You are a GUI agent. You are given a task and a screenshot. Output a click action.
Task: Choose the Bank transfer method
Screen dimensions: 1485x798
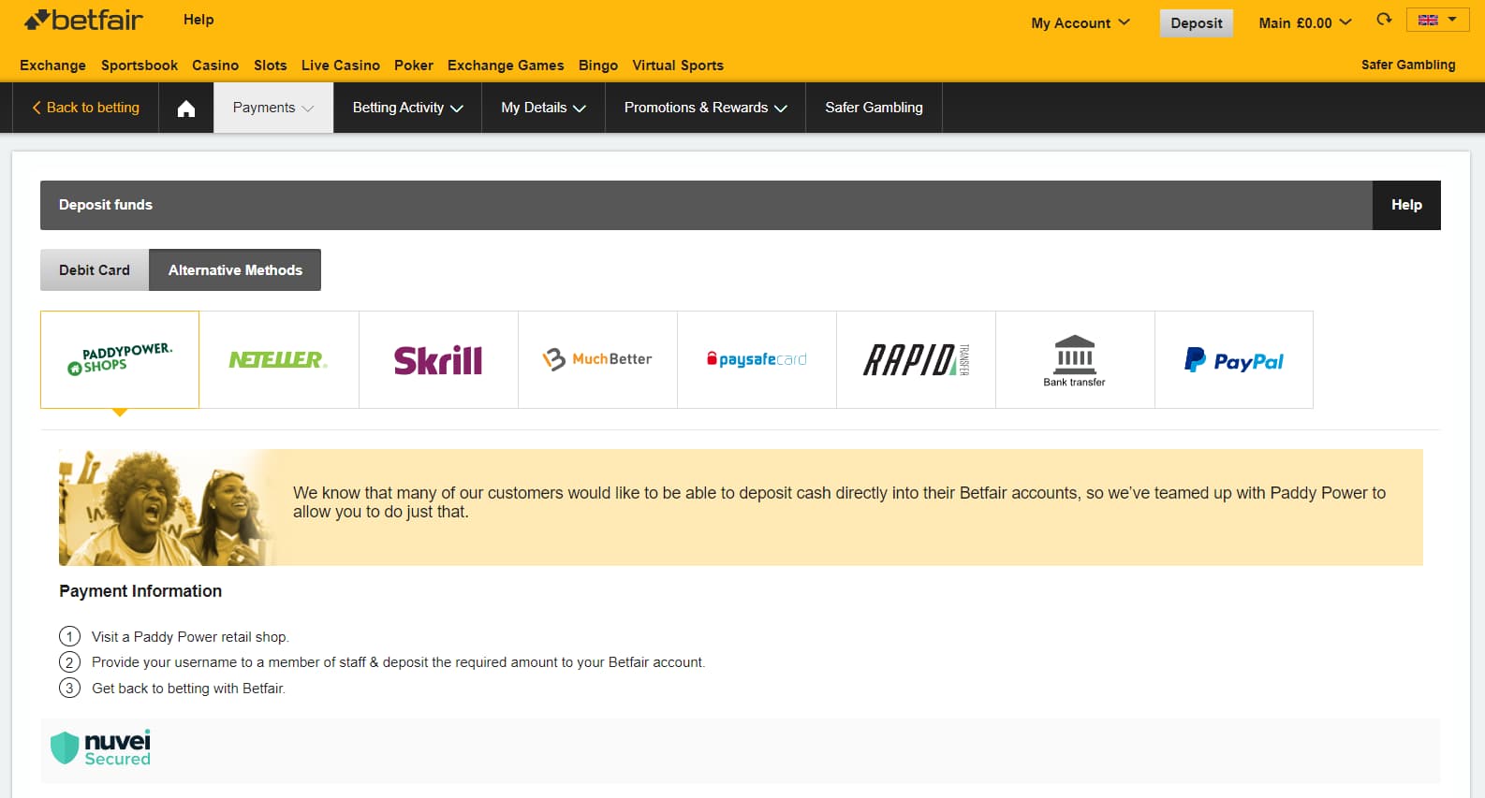tap(1075, 359)
